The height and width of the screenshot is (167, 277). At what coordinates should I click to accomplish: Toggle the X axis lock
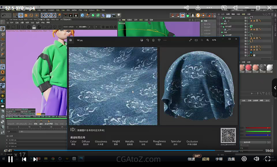click(43, 15)
